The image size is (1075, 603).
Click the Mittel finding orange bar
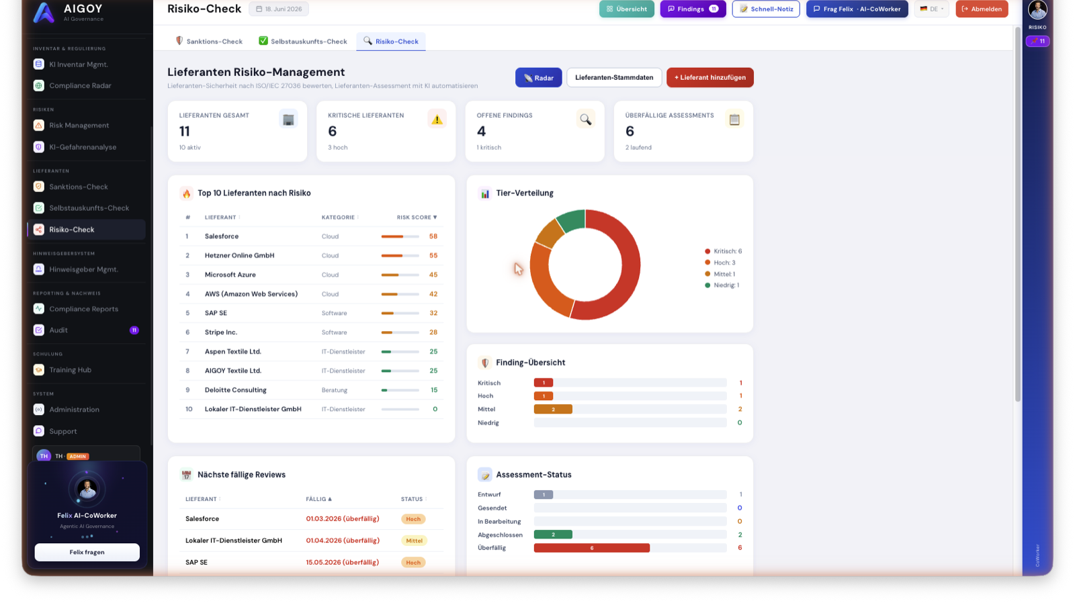pyautogui.click(x=553, y=410)
